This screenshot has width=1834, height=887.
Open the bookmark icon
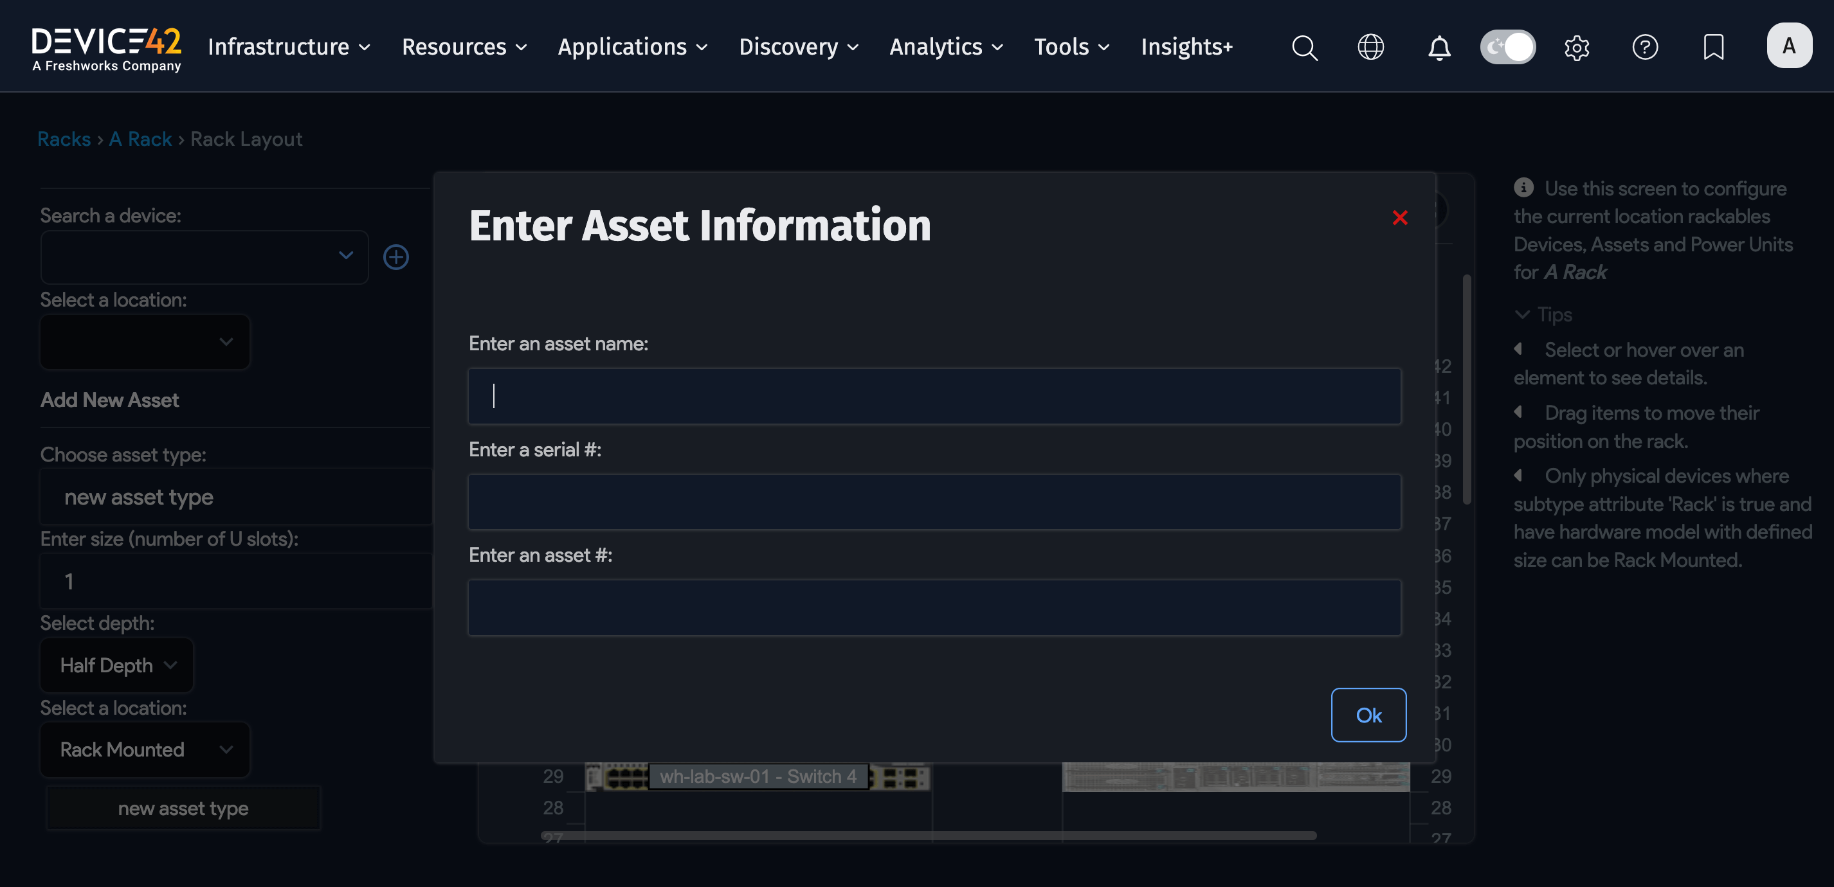(1713, 47)
